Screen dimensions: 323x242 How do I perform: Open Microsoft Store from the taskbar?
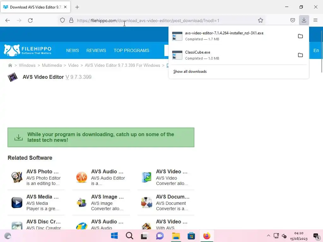point(191,236)
